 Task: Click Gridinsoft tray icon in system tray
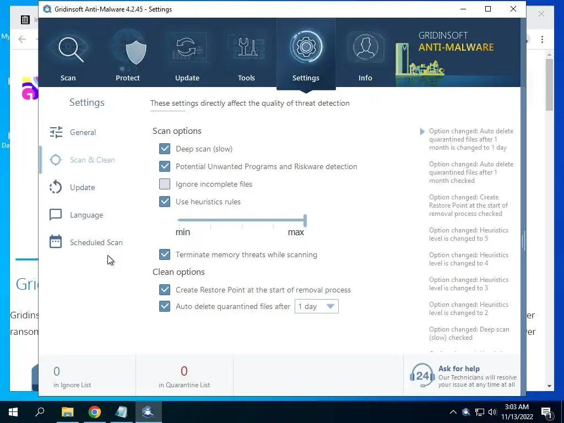466,412
